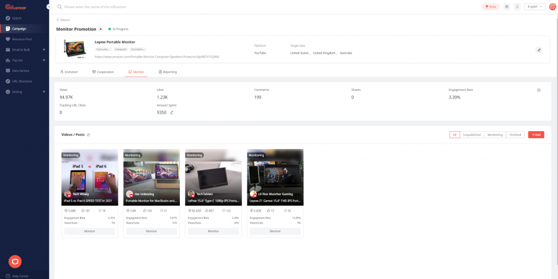558x279 pixels.
Task: Click the Lepow Portable Monitor title
Action: (114, 42)
